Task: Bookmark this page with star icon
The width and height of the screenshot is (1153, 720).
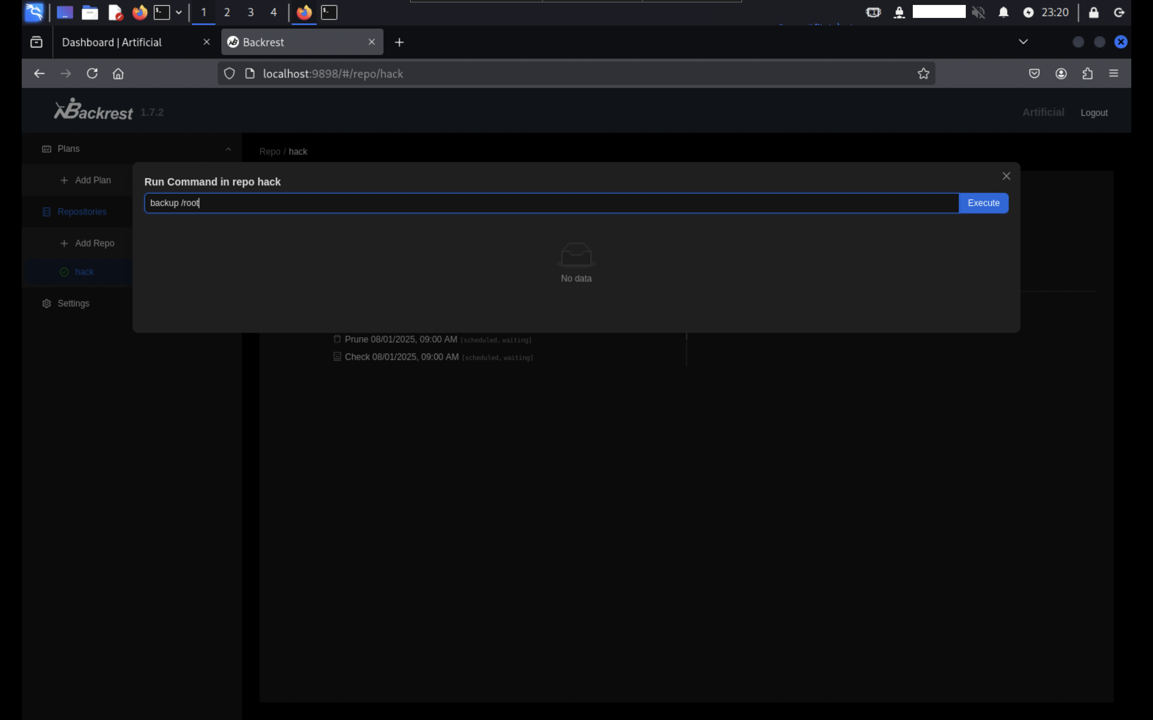Action: click(923, 73)
